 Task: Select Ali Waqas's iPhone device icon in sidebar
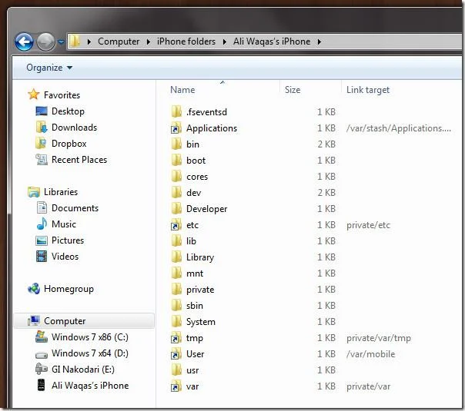(x=42, y=385)
